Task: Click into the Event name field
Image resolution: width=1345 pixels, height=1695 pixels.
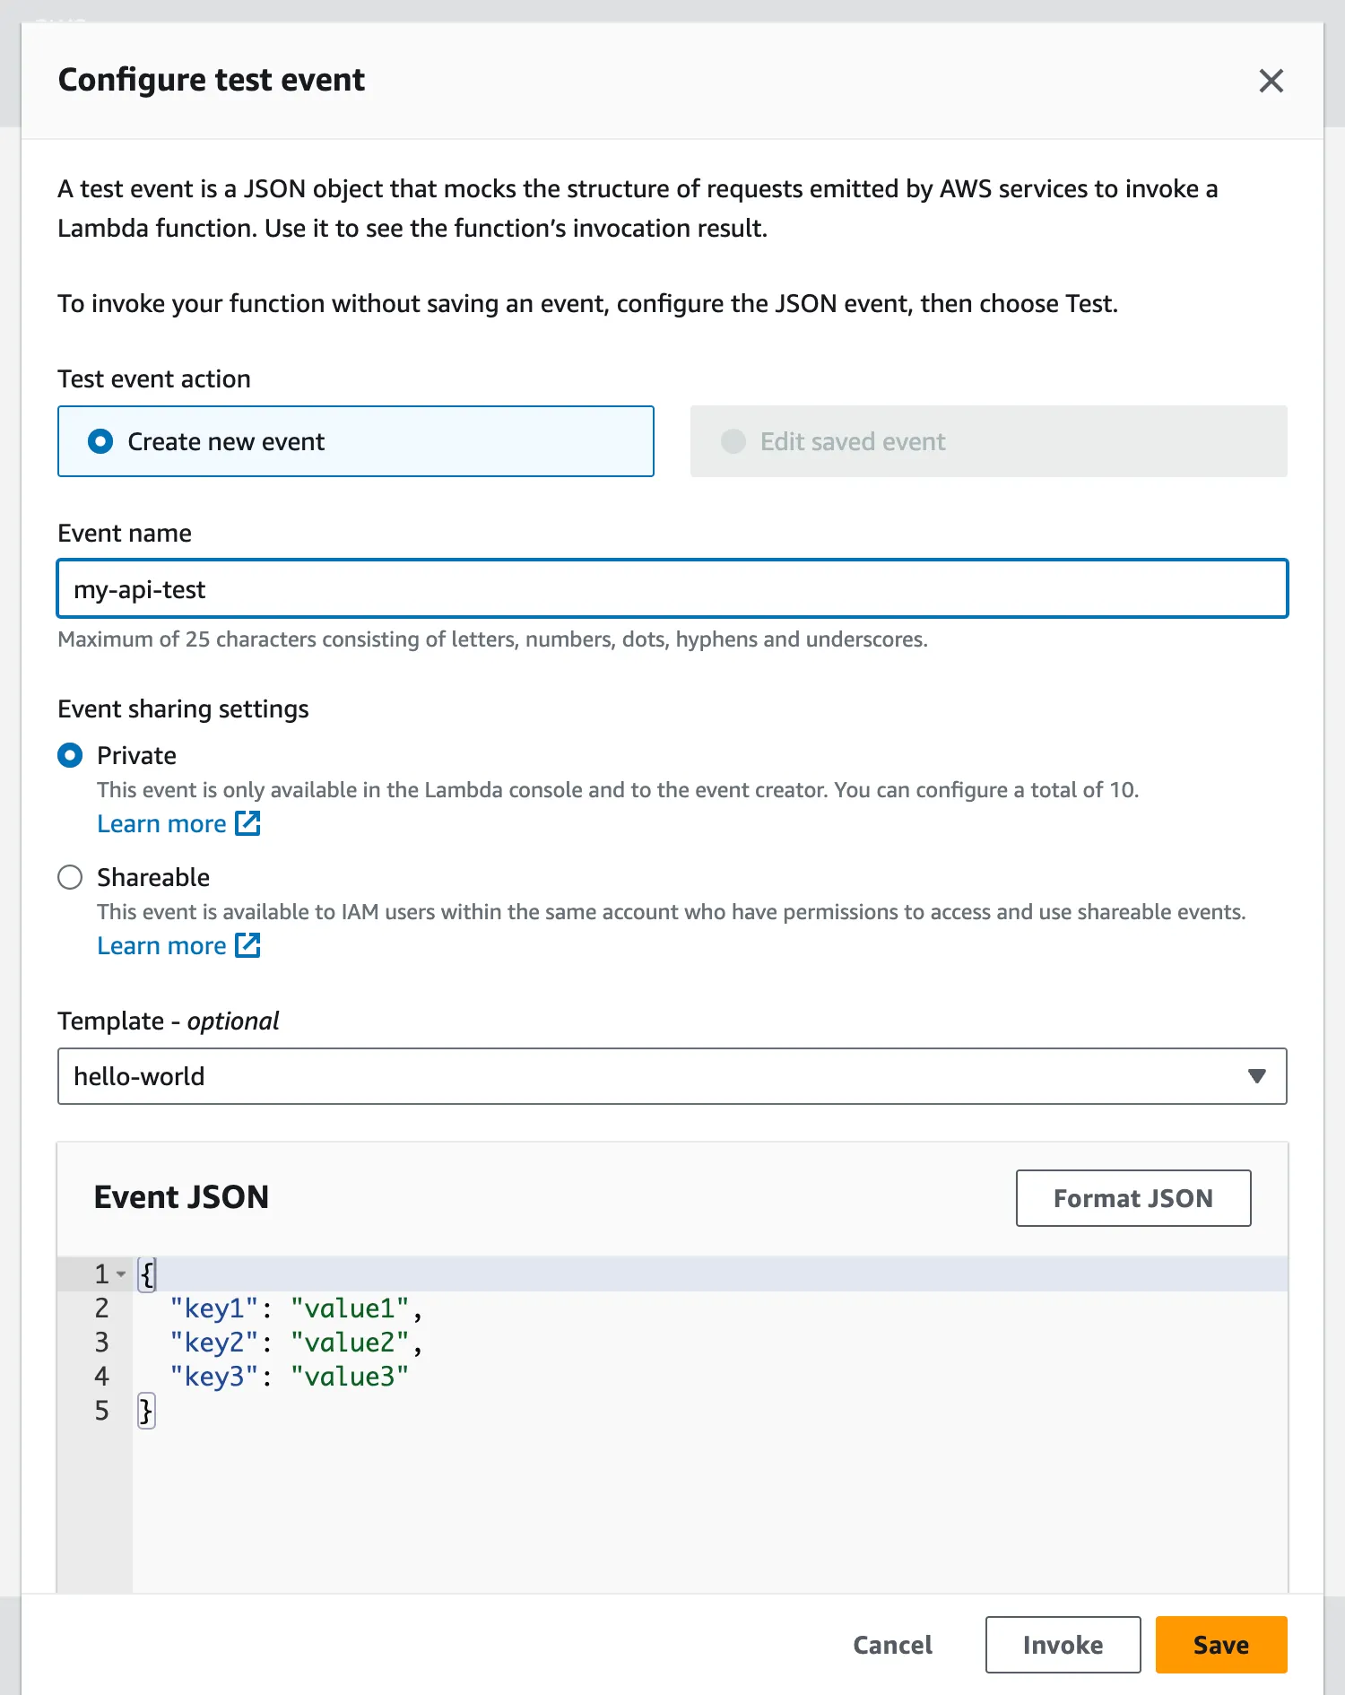Action: [672, 589]
